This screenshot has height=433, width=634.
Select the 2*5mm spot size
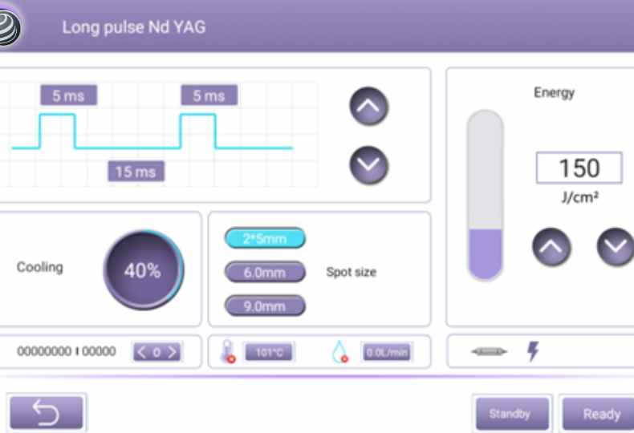(265, 238)
